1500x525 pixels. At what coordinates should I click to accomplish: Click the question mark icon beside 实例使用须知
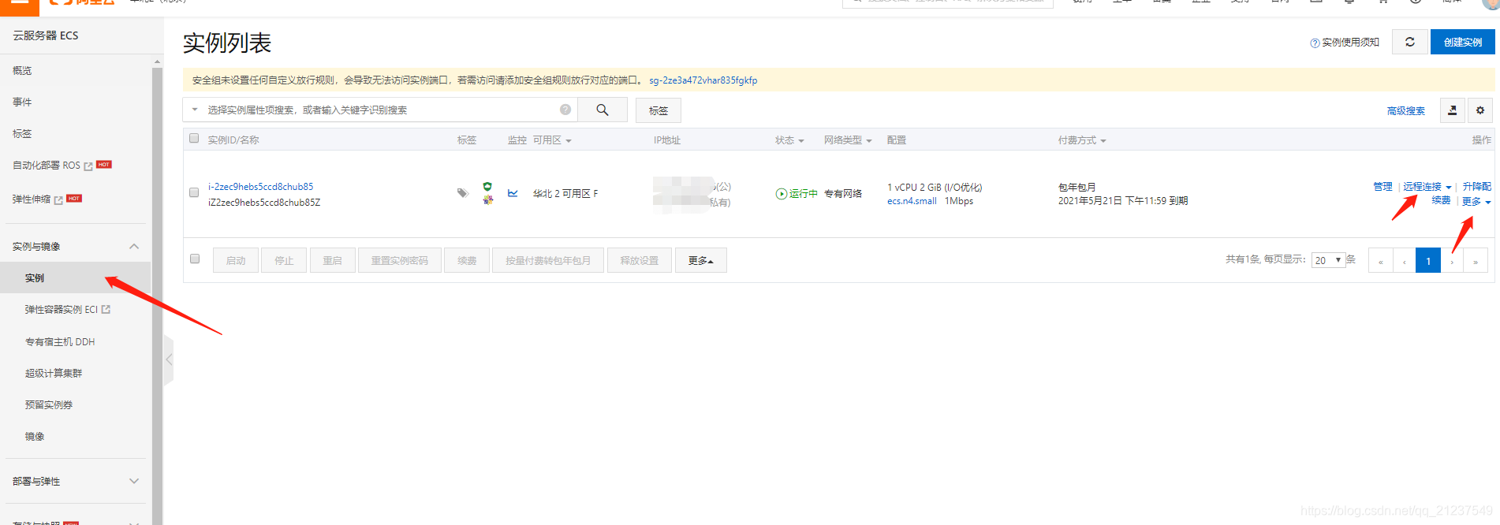tap(1315, 43)
